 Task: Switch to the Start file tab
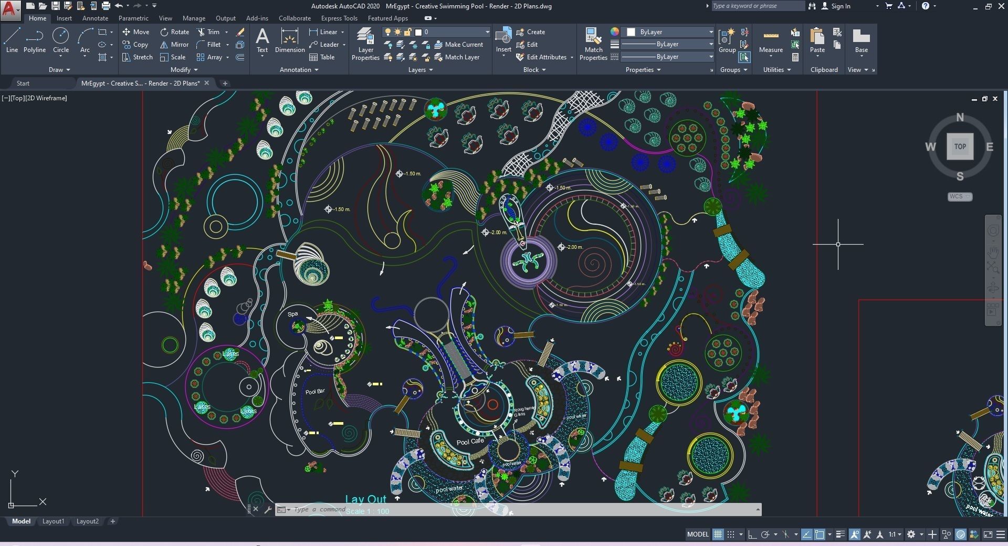click(23, 83)
